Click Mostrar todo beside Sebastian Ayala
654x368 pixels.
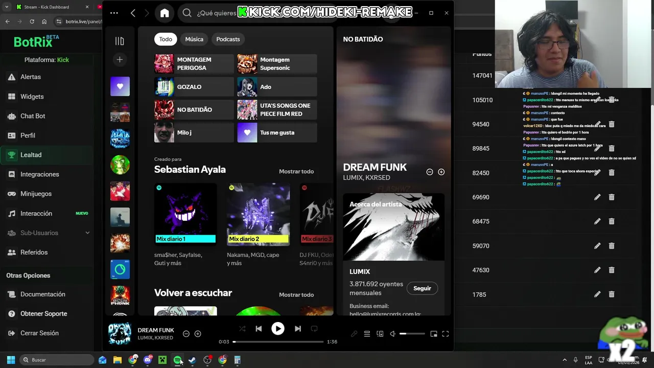coord(296,171)
